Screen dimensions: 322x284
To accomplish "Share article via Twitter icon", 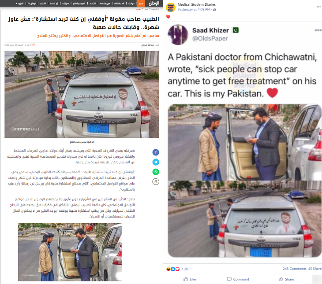I will tap(156, 162).
